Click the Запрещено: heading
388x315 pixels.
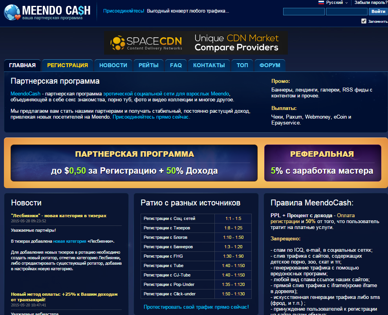pyautogui.click(x=286, y=239)
